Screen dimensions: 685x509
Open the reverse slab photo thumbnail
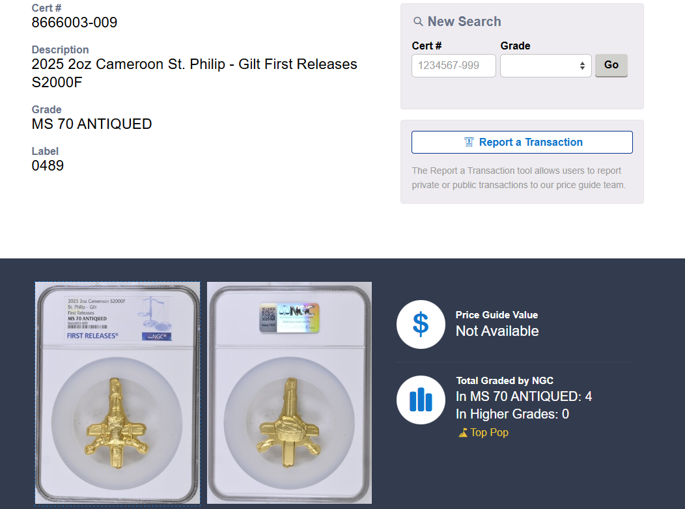(x=289, y=393)
